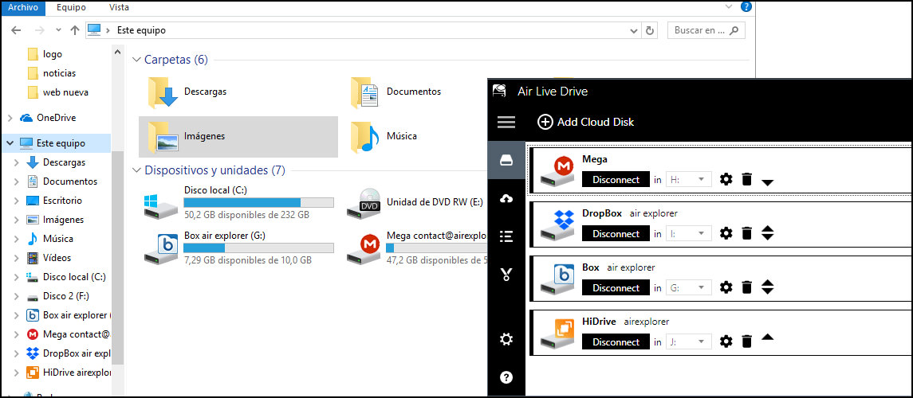
Task: Click the Explorer help question mark icon
Action: tap(746, 7)
